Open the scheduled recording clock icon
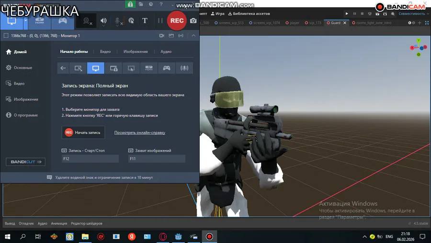Screen dimensions: 431x243 151,4
